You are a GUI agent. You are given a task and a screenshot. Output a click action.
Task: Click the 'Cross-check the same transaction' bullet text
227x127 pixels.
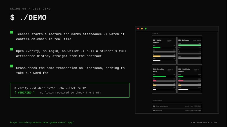[x=70, y=70]
